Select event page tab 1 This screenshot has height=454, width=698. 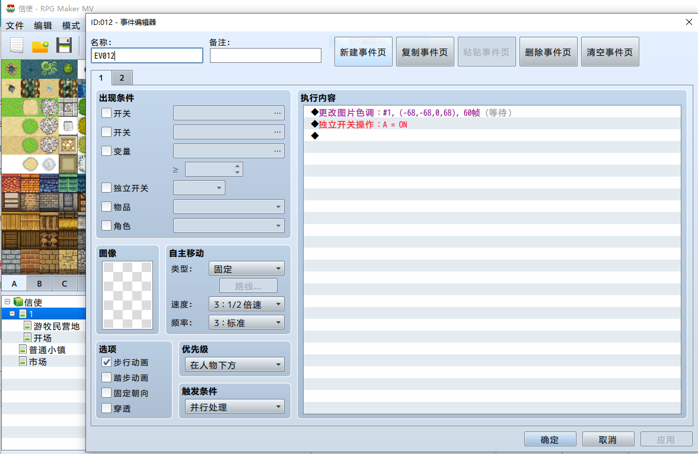[101, 78]
